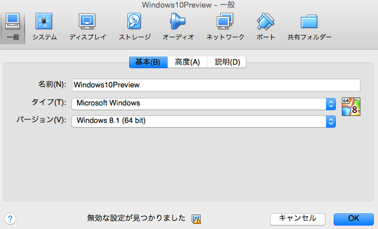Switch to the 高度(A) tab
Image resolution: width=378 pixels, height=229 pixels.
188,62
